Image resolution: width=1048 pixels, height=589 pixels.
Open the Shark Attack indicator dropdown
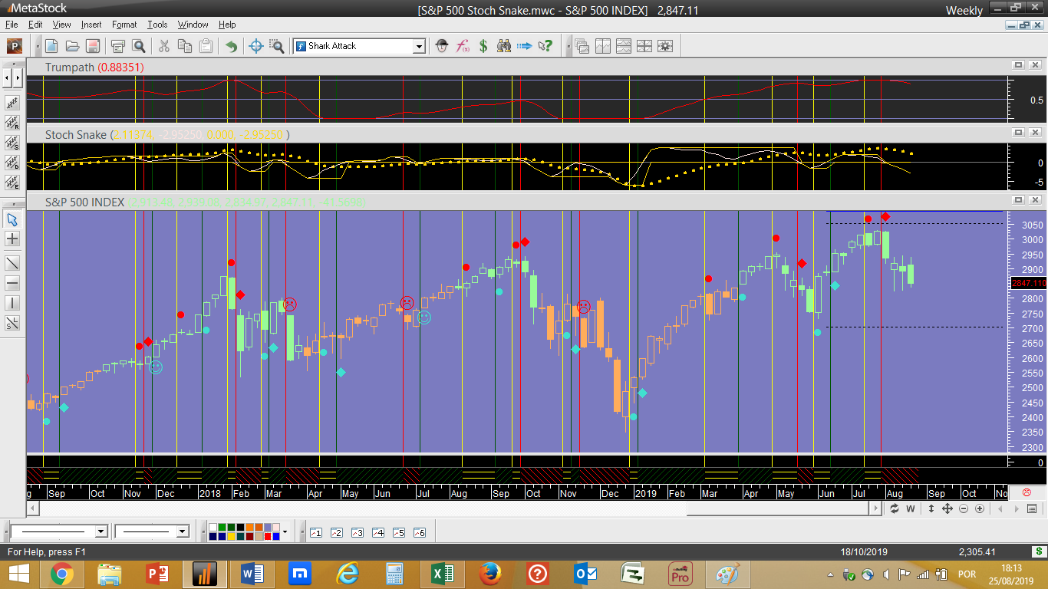click(419, 46)
